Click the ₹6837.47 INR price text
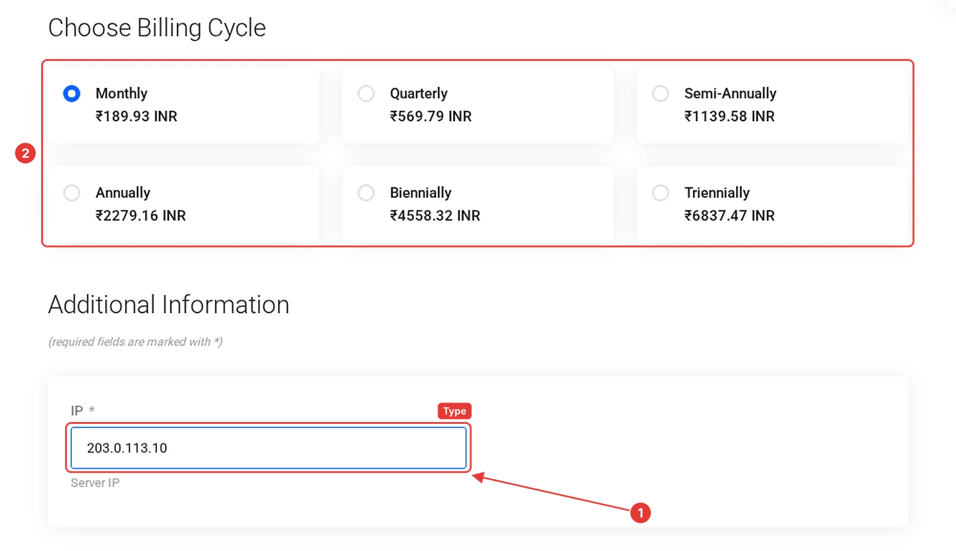Image resolution: width=956 pixels, height=551 pixels. 730,216
